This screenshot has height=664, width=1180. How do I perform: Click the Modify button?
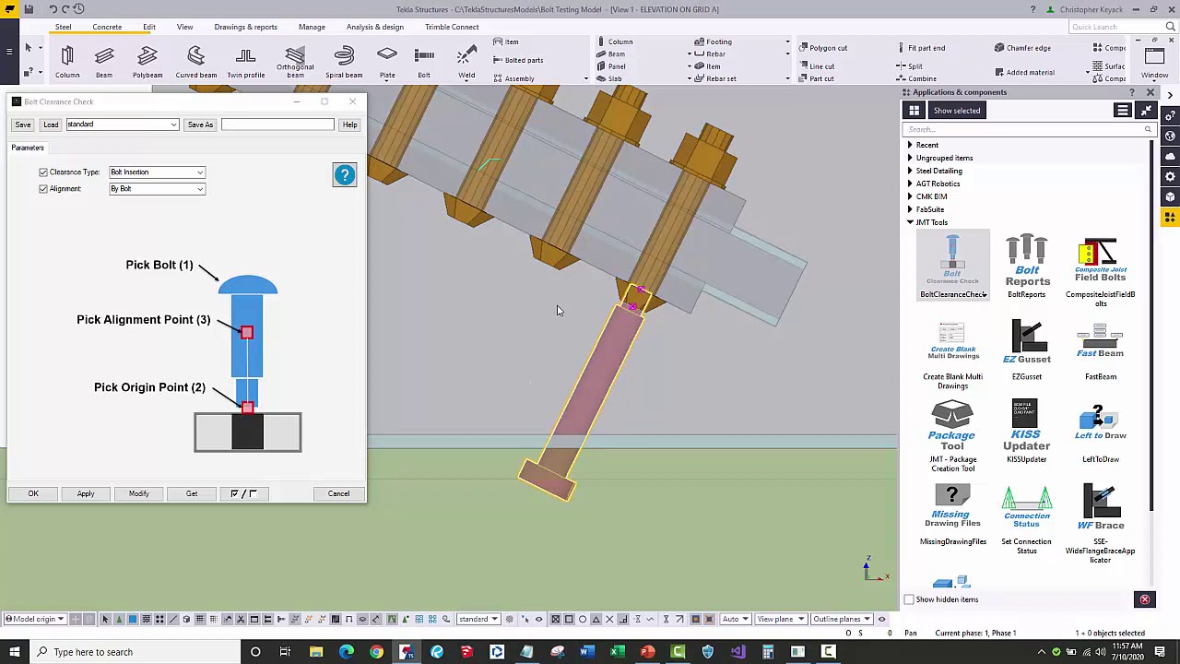138,493
